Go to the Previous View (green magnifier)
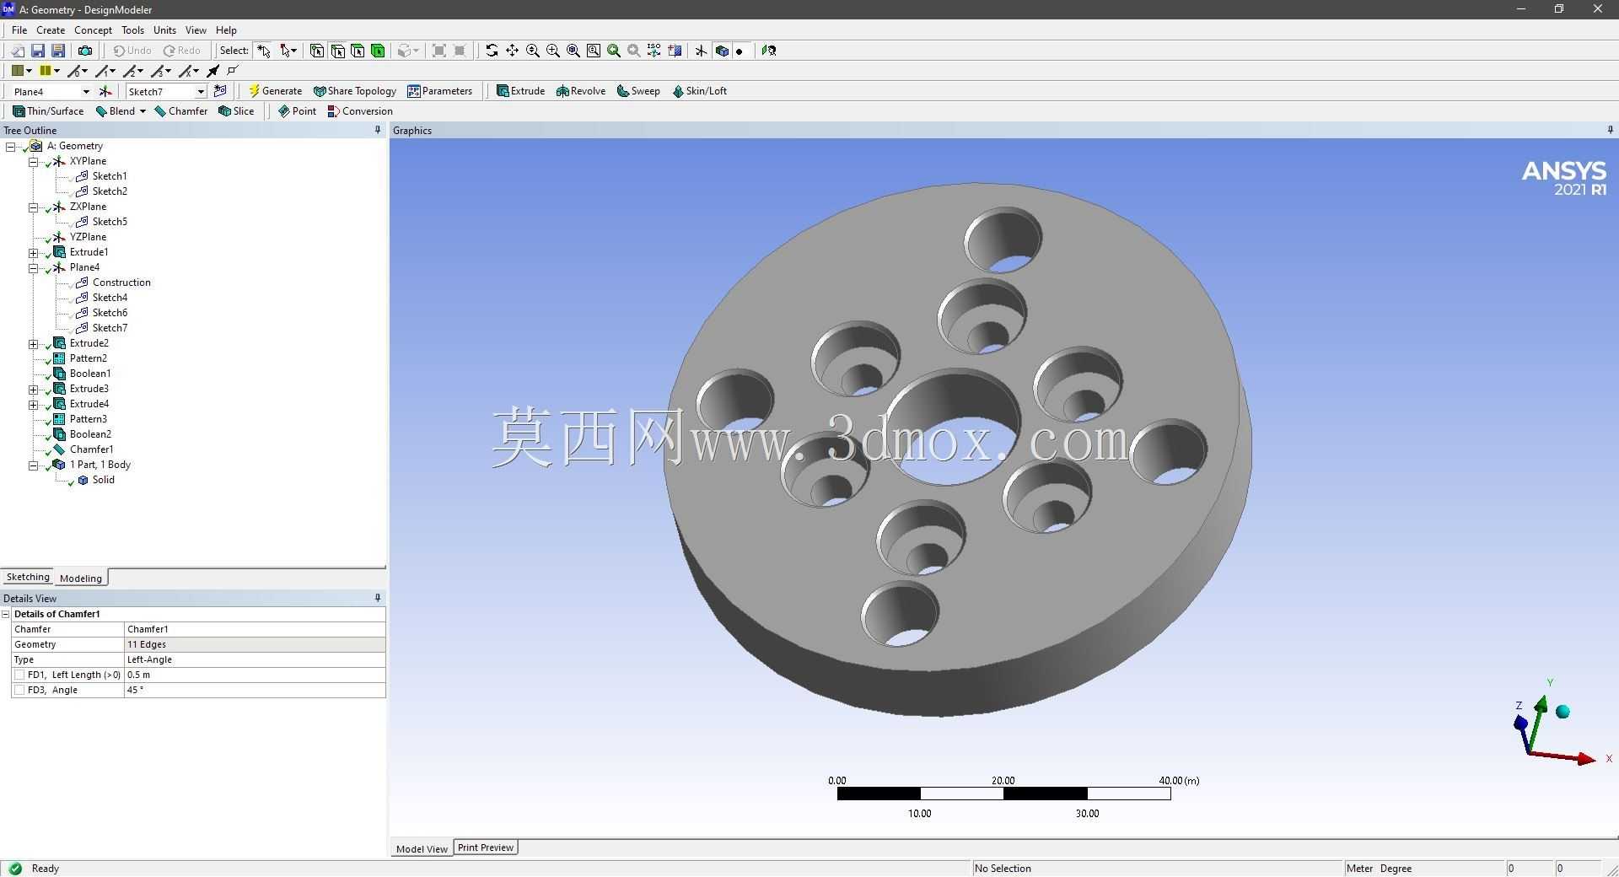 point(613,51)
